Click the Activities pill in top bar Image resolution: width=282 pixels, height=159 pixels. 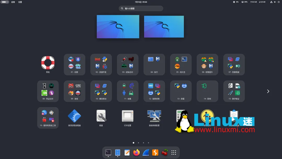tap(5, 2)
